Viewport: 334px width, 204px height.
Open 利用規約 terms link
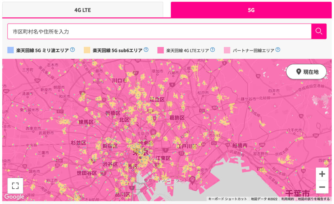(x=288, y=199)
